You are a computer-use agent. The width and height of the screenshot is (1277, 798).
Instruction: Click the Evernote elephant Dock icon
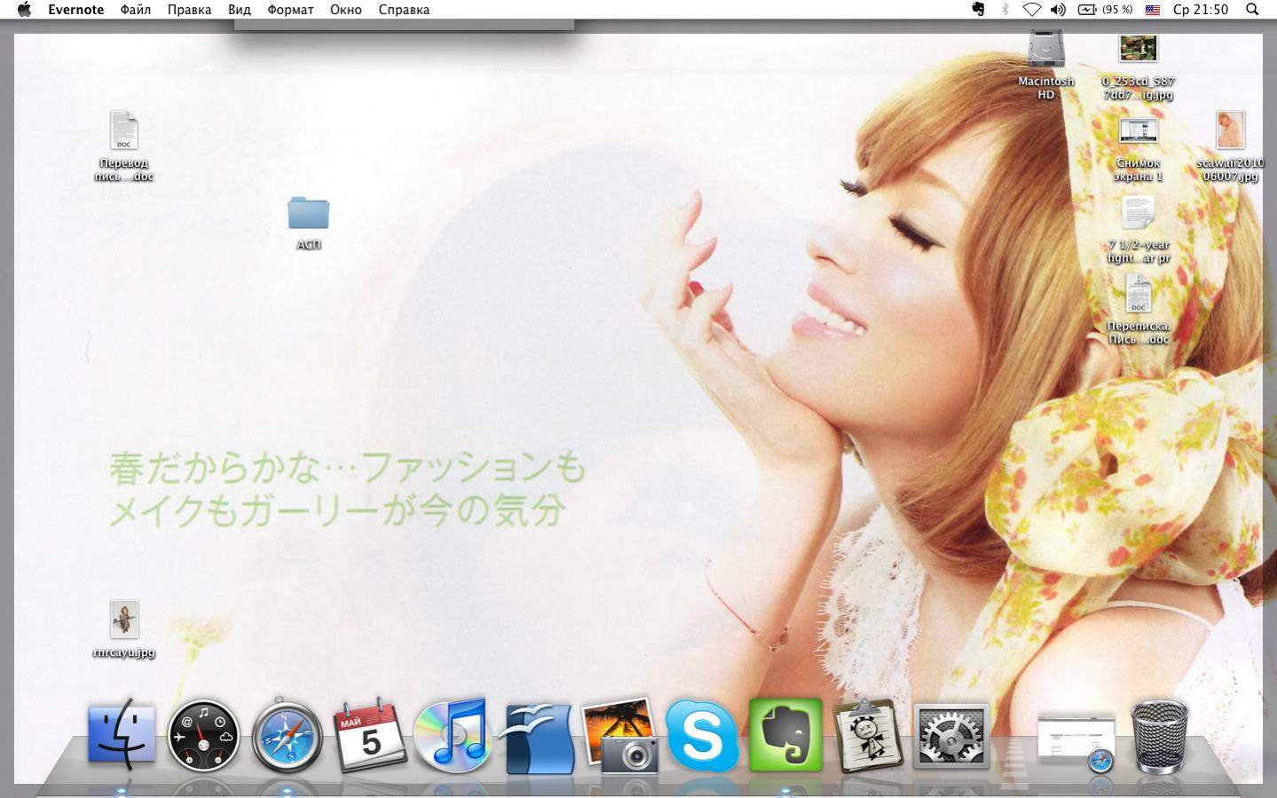(x=785, y=736)
